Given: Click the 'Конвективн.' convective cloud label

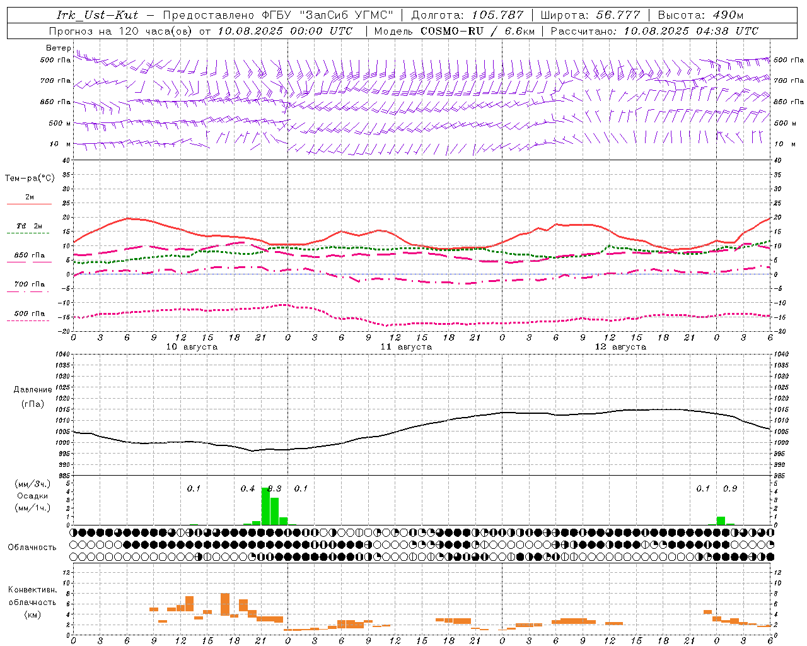Looking at the screenshot, I should pos(32,590).
